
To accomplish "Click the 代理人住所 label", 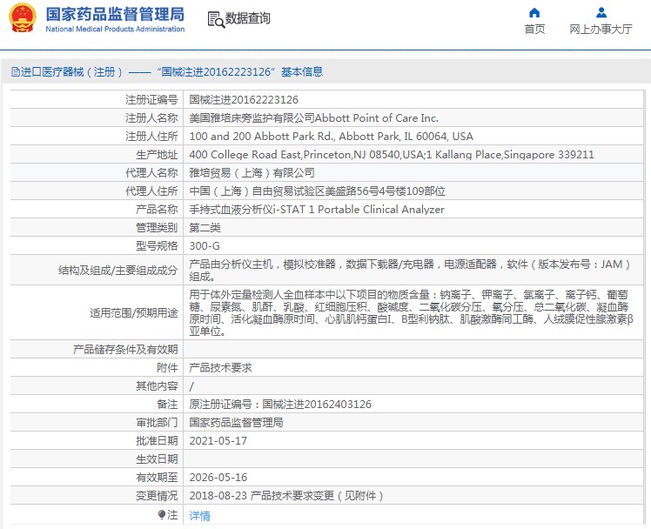I will pyautogui.click(x=151, y=191).
